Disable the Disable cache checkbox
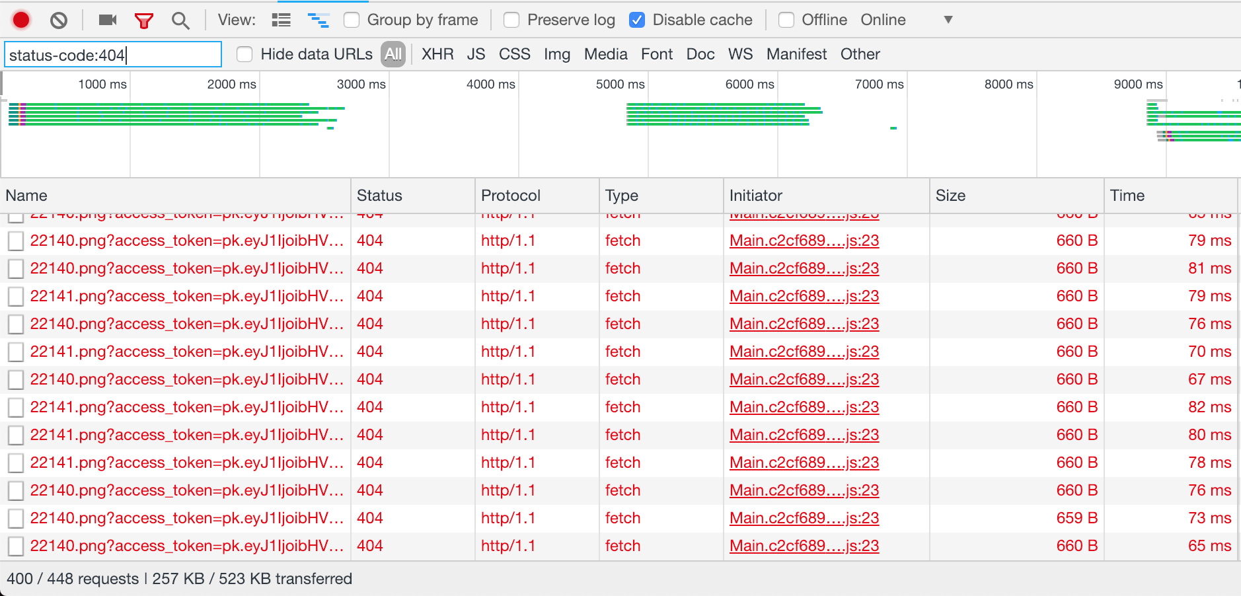This screenshot has width=1241, height=596. [x=638, y=20]
